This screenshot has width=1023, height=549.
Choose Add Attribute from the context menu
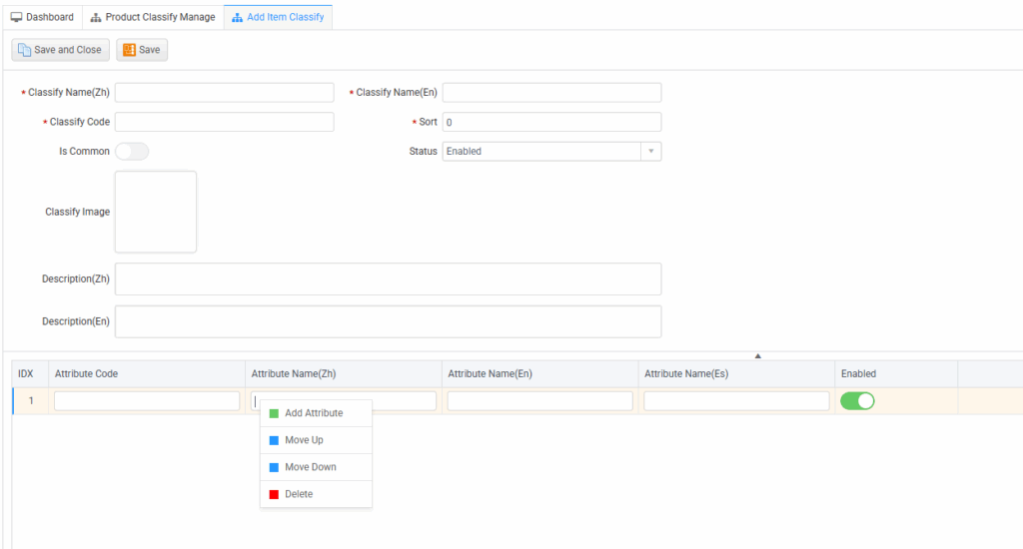coord(313,413)
